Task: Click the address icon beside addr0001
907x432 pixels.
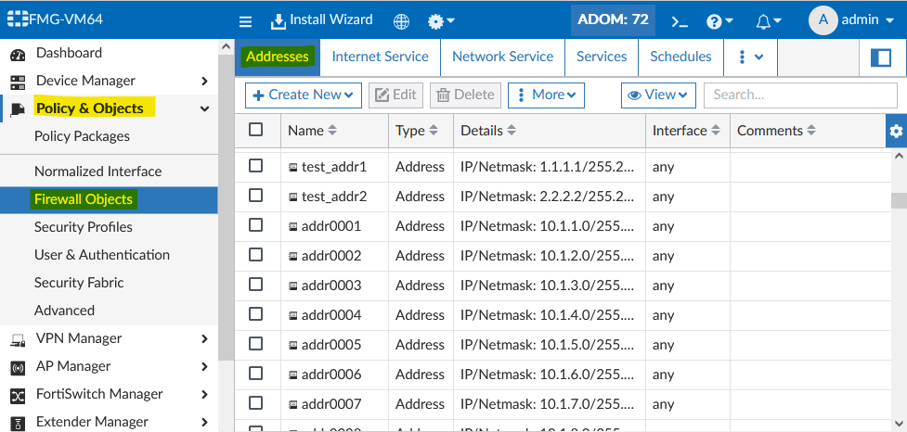Action: (x=293, y=227)
